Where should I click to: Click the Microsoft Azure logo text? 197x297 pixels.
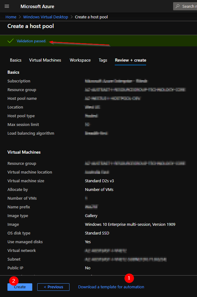[x=37, y=6]
